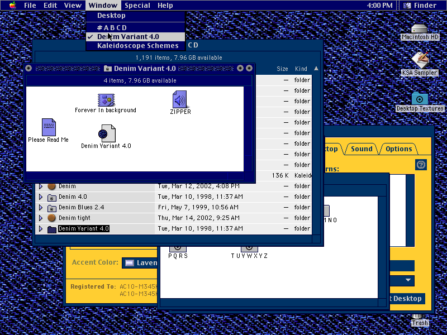The width and height of the screenshot is (447, 335).
Task: Click the "Denim 4.0" name in the list
Action: click(x=73, y=197)
